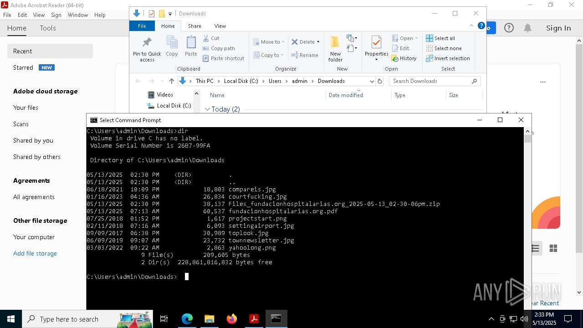Open Shared by you in Acrobat
The image size is (583, 328).
(33, 140)
